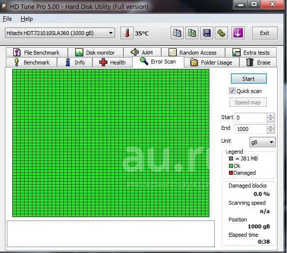Click the purple download arrow icon

238,33
